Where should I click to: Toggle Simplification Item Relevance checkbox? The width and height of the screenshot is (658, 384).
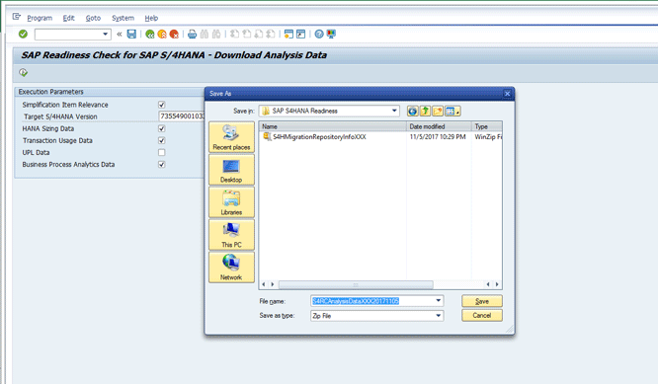coord(162,105)
